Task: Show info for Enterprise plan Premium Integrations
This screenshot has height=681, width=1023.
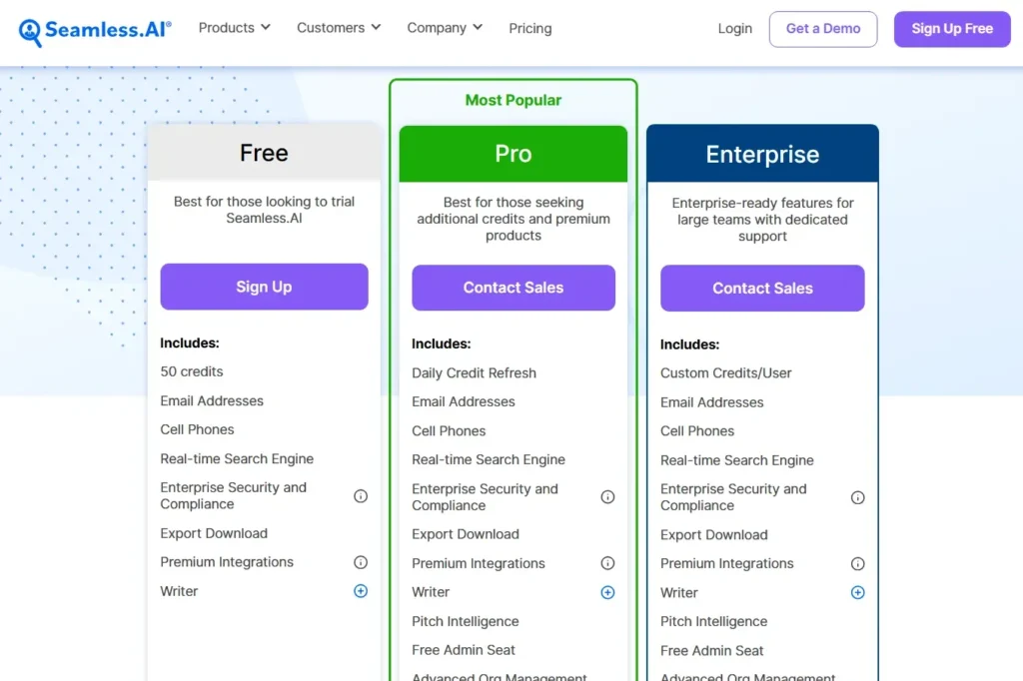Action: click(x=857, y=563)
